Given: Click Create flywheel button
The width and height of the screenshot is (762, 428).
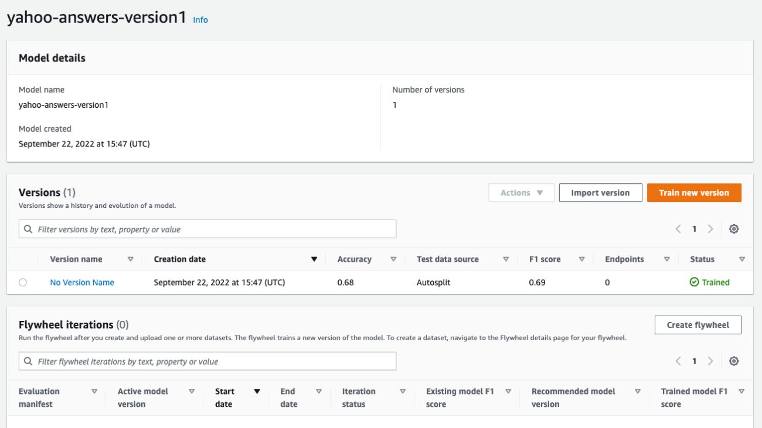Looking at the screenshot, I should [x=698, y=325].
